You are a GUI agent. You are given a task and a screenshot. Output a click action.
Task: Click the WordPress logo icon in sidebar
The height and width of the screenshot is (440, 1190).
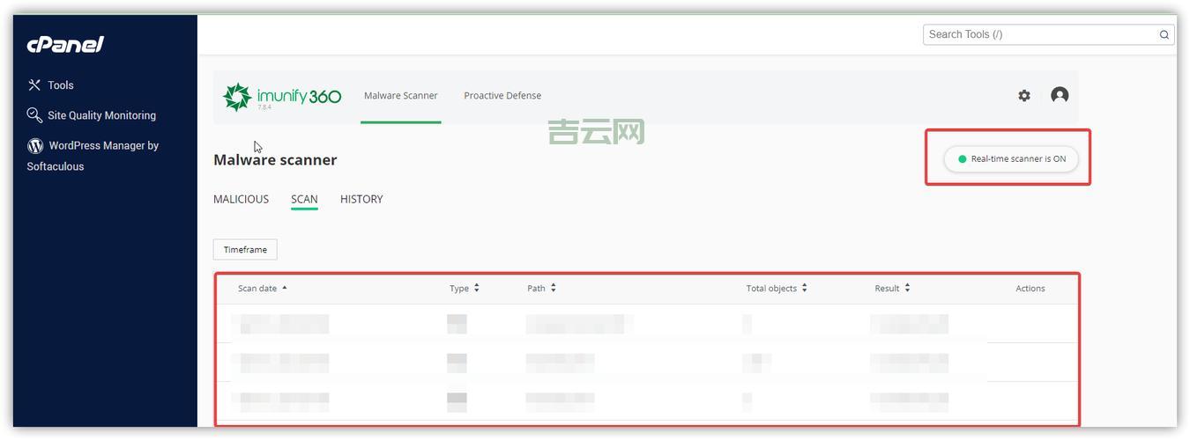point(35,145)
